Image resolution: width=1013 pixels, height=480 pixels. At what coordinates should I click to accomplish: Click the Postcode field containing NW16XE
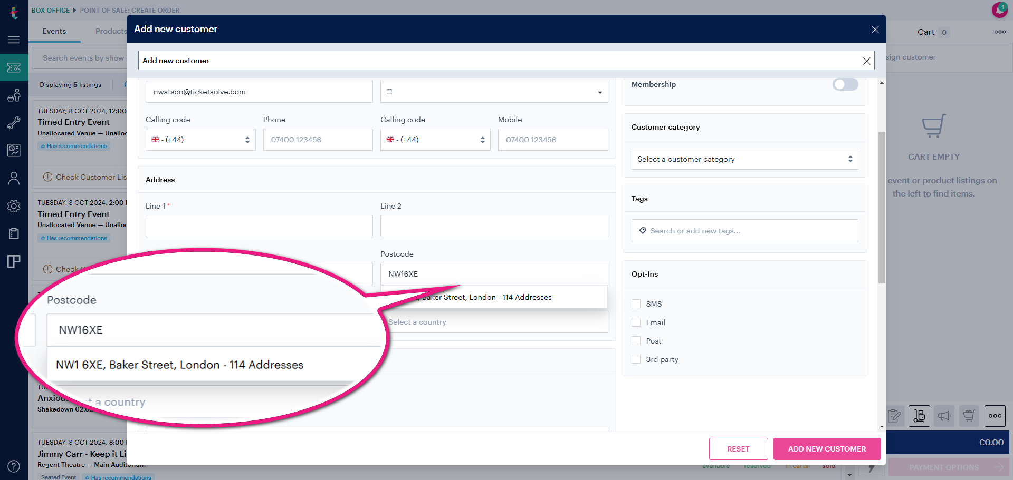tap(494, 274)
